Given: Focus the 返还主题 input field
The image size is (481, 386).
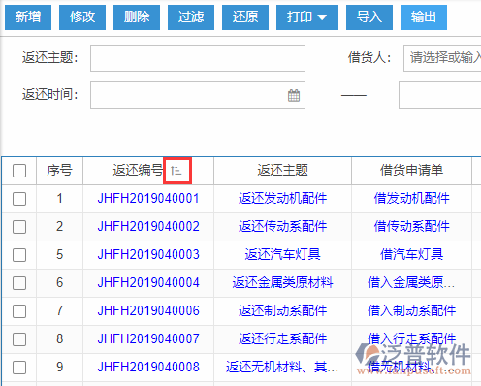Looking at the screenshot, I should pyautogui.click(x=198, y=58).
